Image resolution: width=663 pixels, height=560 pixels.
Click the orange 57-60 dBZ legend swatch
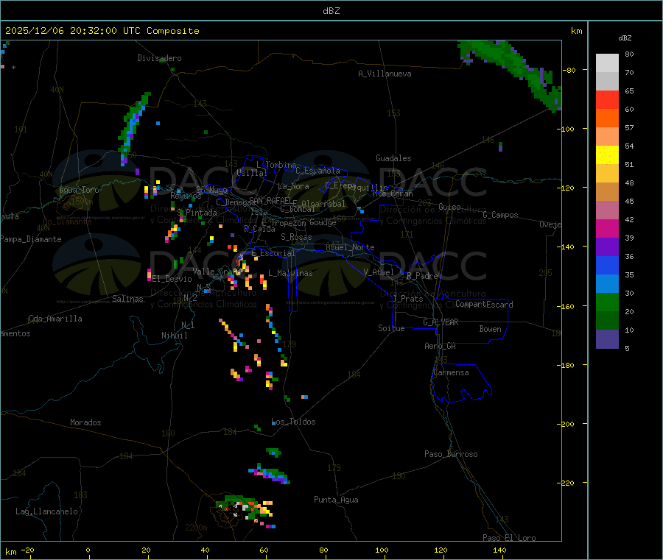(x=607, y=118)
